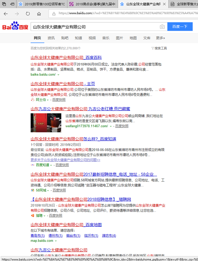Open the 山东全球大健康产业有限公司 - 主页 result
This screenshot has height=261, width=198.
point(63,84)
